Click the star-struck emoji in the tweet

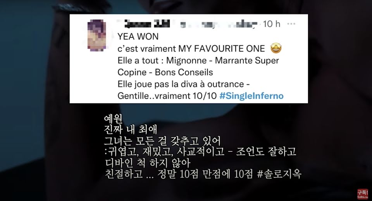[x=276, y=48]
